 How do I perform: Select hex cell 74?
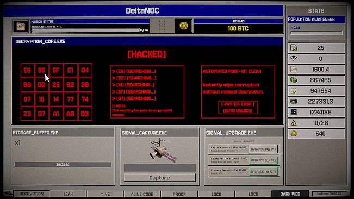click(85, 99)
